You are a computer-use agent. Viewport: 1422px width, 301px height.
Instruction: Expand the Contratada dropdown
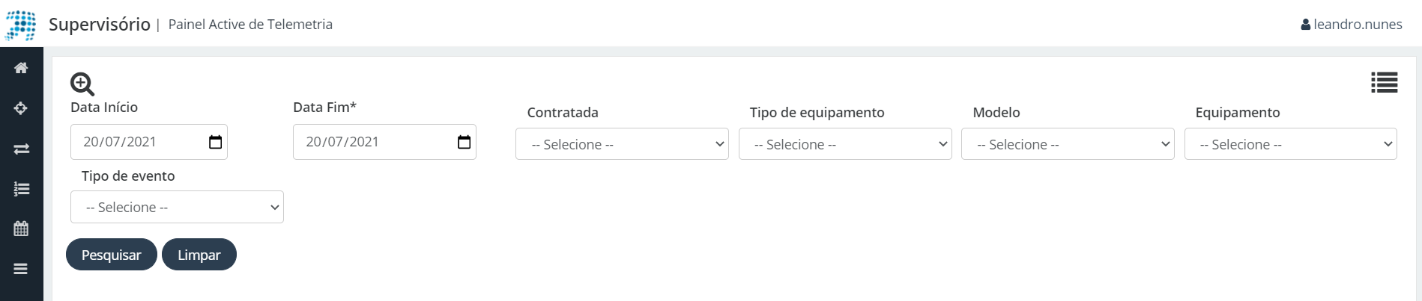point(622,144)
